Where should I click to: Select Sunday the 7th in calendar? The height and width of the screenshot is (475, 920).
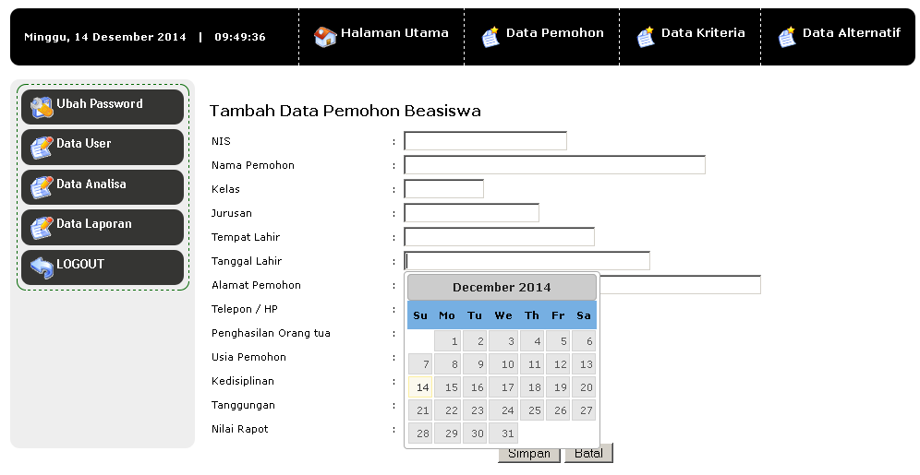420,364
